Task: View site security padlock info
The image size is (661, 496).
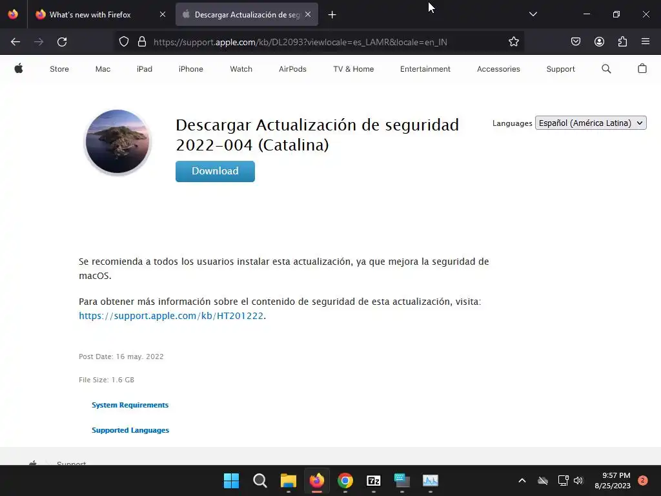Action: [x=142, y=42]
